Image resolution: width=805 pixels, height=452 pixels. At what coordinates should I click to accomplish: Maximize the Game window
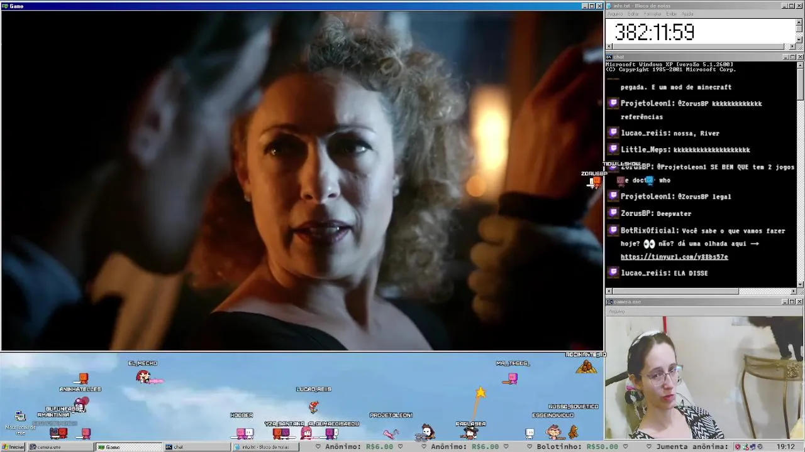pos(592,6)
